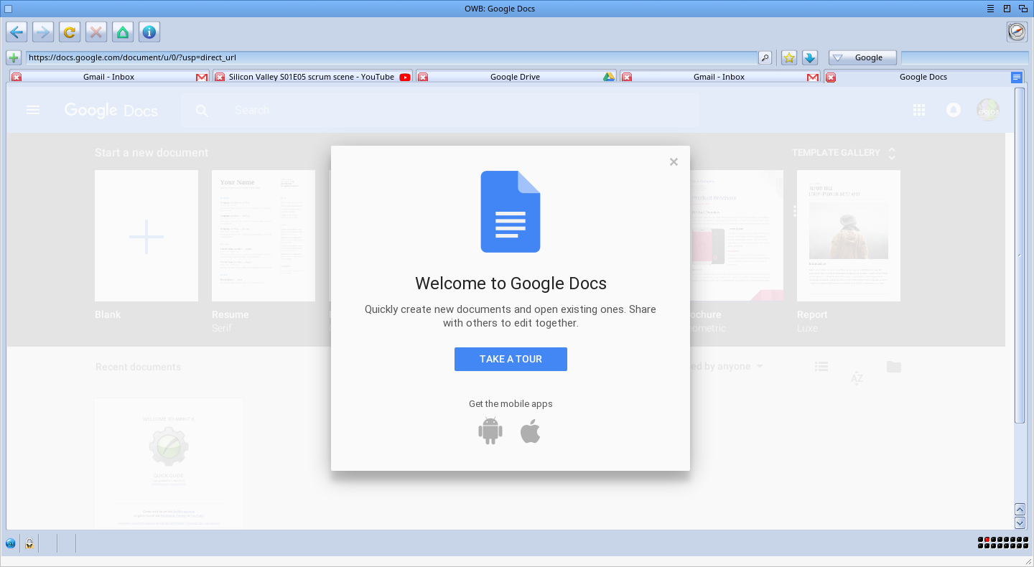Open the page info blue 'i' icon

[149, 32]
